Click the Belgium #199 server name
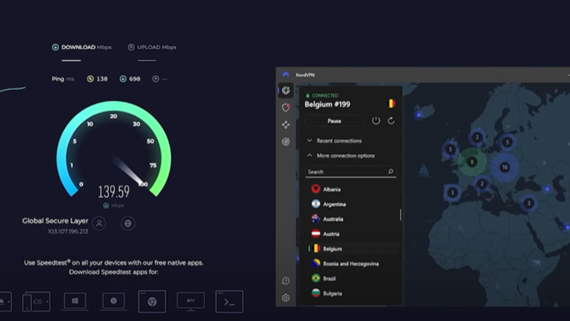570x321 pixels. [x=327, y=104]
